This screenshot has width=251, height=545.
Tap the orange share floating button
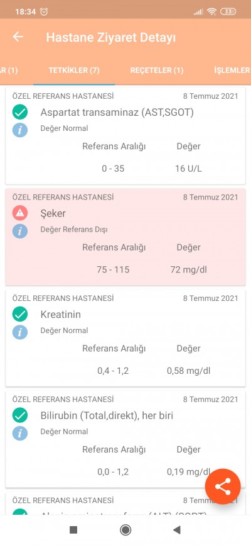(x=223, y=486)
